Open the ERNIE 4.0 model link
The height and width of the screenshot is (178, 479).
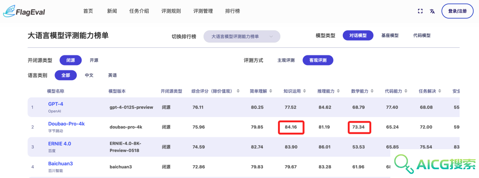[59, 143]
